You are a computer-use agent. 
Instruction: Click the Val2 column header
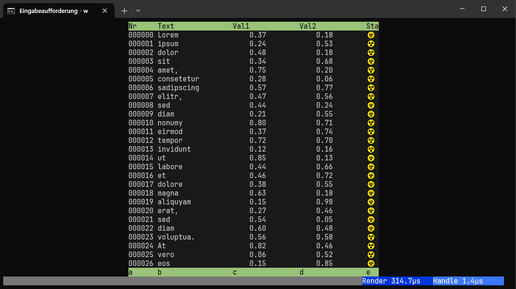[308, 26]
